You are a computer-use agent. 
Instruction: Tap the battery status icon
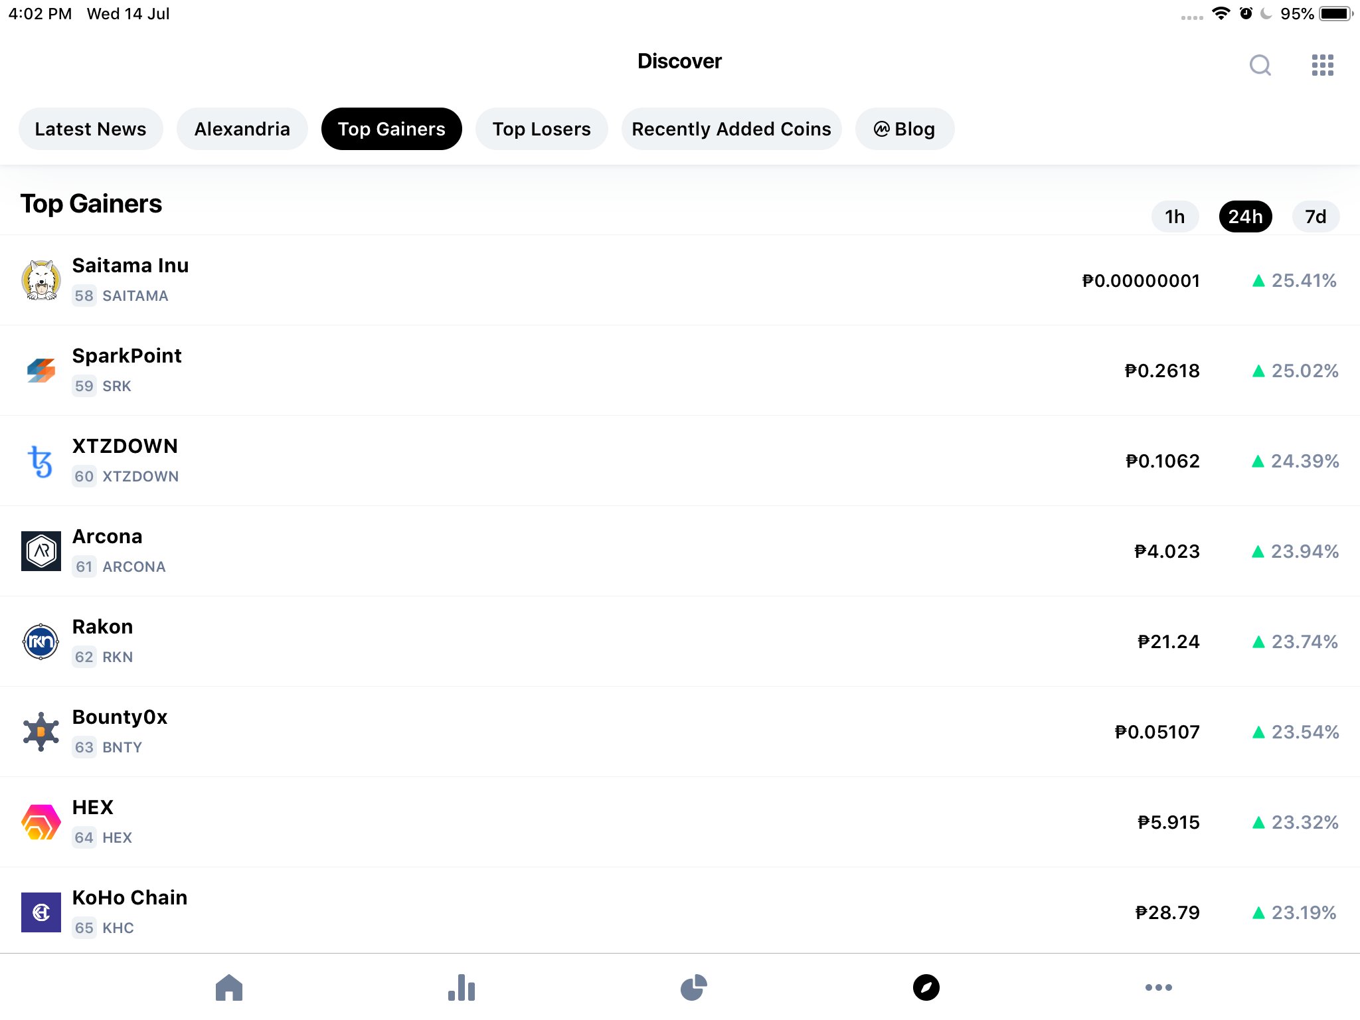pyautogui.click(x=1336, y=13)
